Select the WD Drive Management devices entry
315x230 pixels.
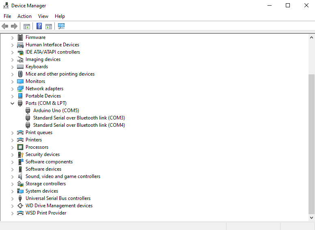[59, 206]
